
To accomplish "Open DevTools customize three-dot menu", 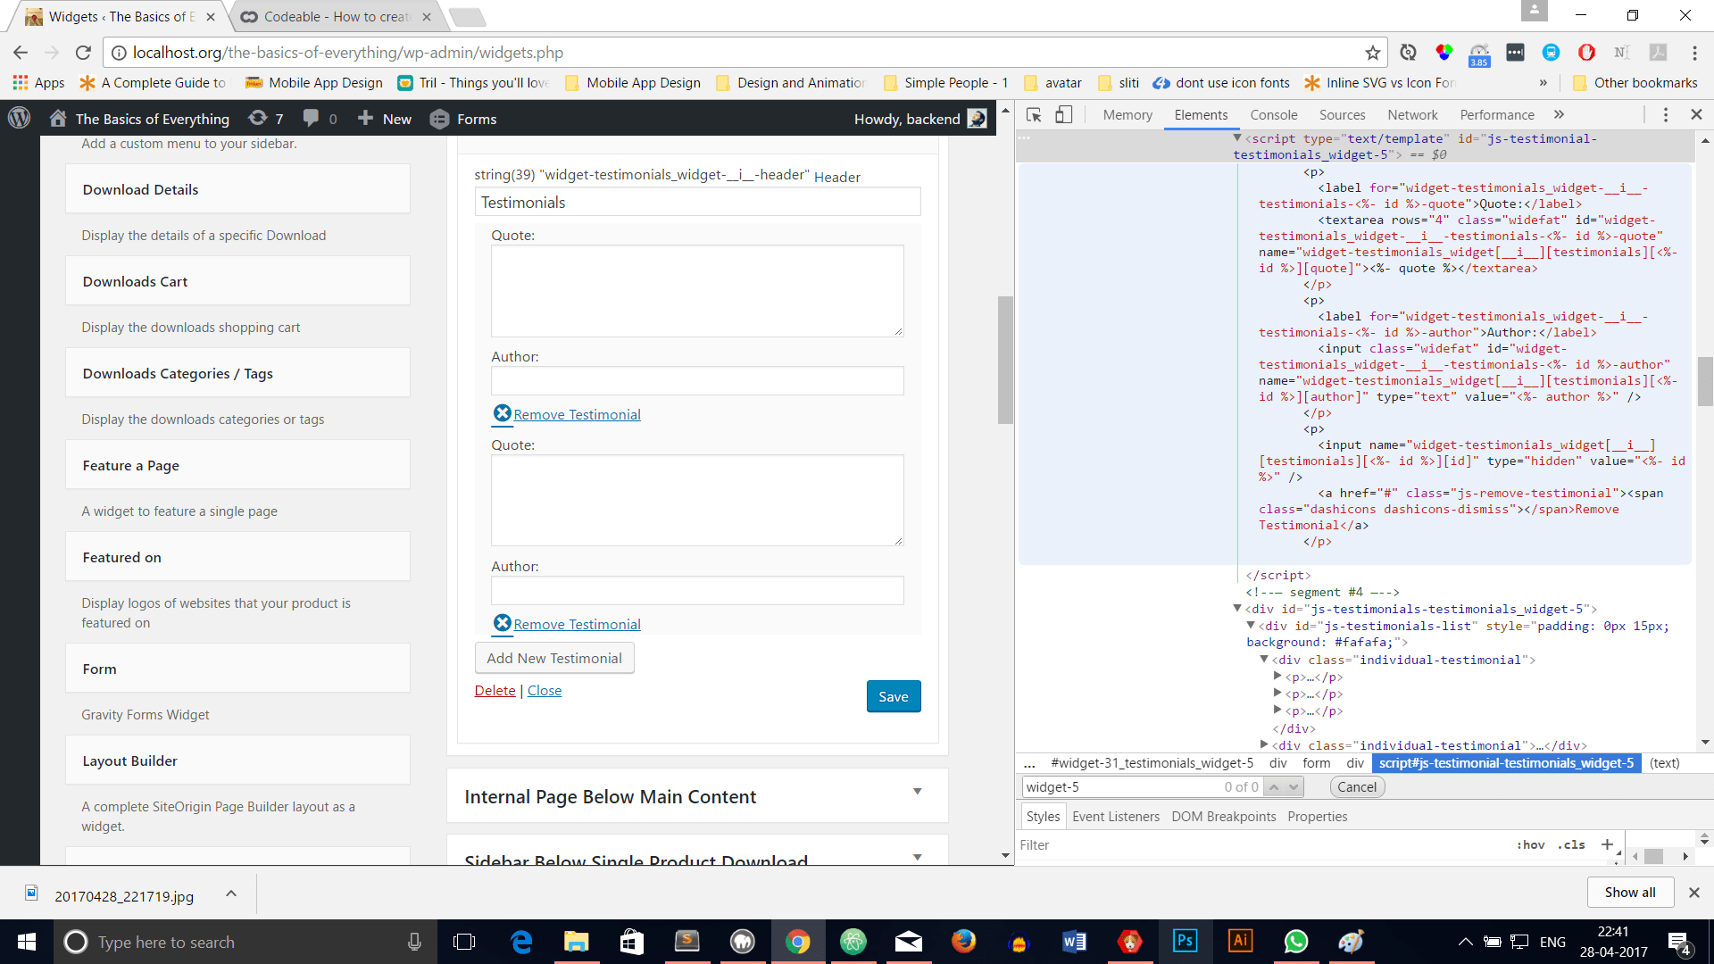I will (1665, 115).
